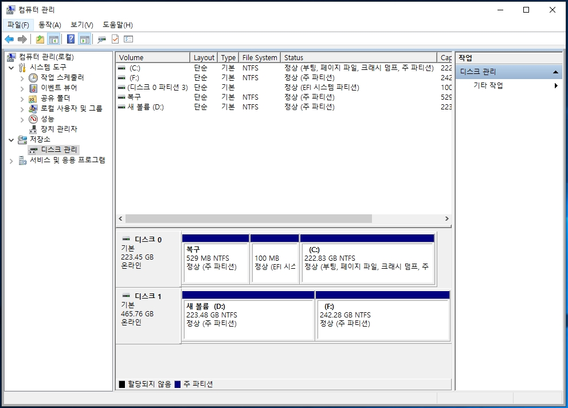Click the right scroll arrow of volume list
The width and height of the screenshot is (568, 408).
446,219
